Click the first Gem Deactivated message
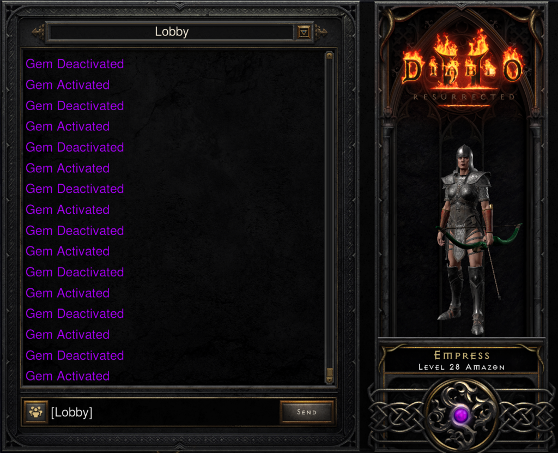 75,64
